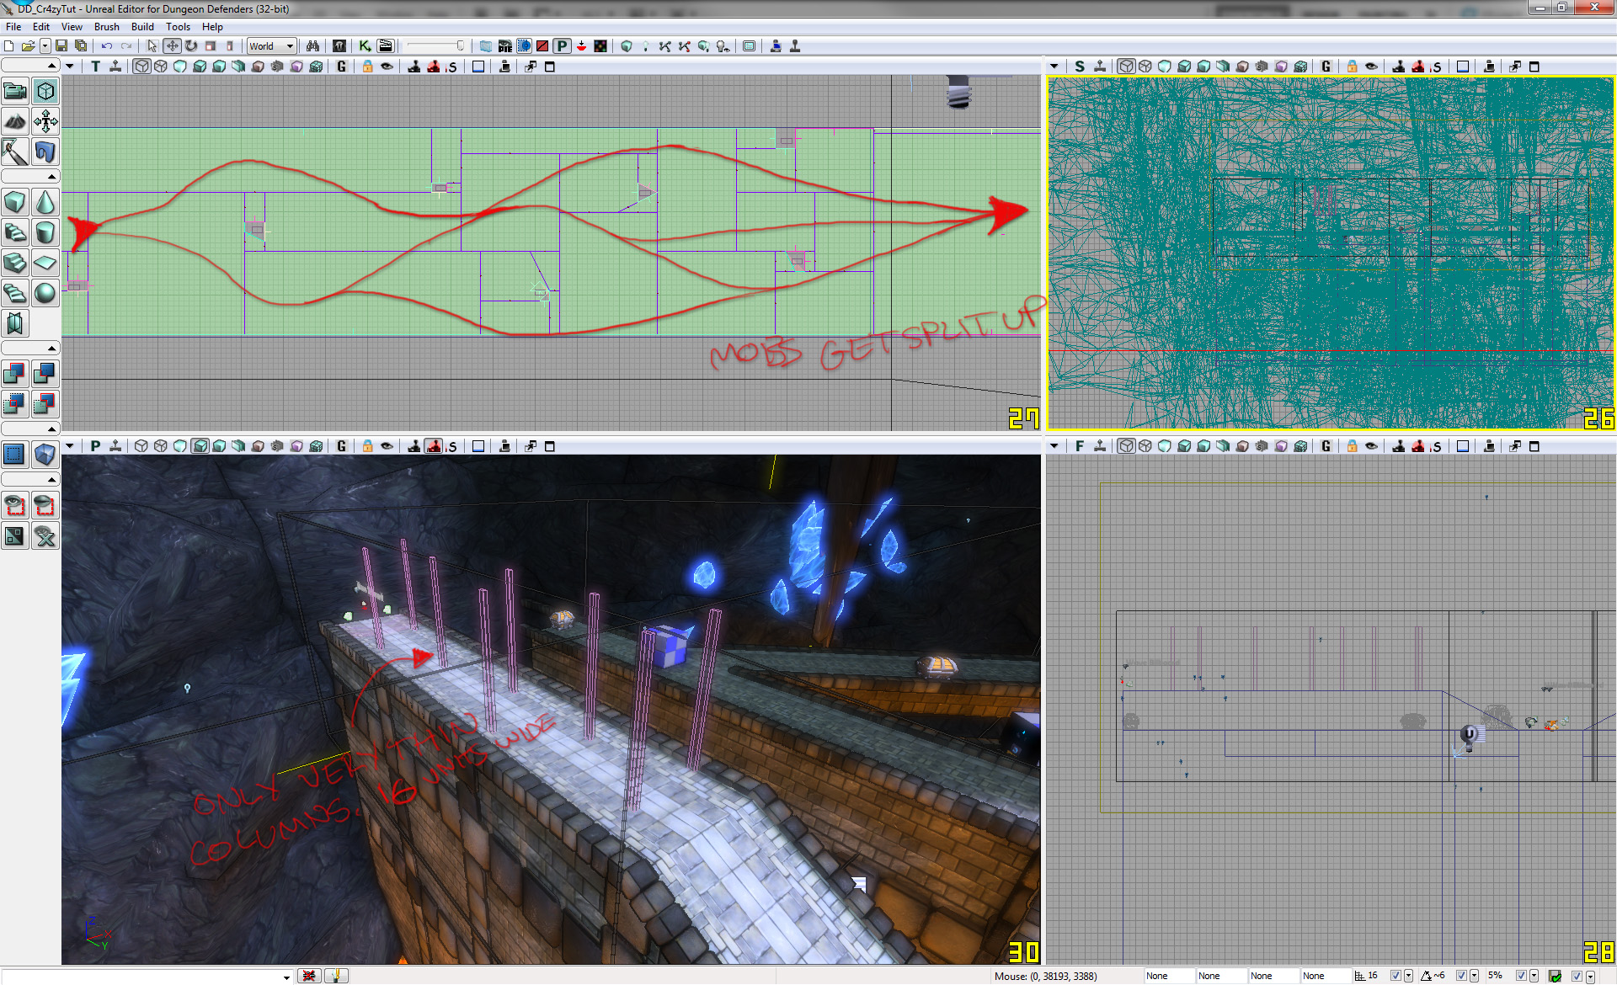The height and width of the screenshot is (985, 1617).
Task: Click the P viewport type button
Action: pos(96,446)
